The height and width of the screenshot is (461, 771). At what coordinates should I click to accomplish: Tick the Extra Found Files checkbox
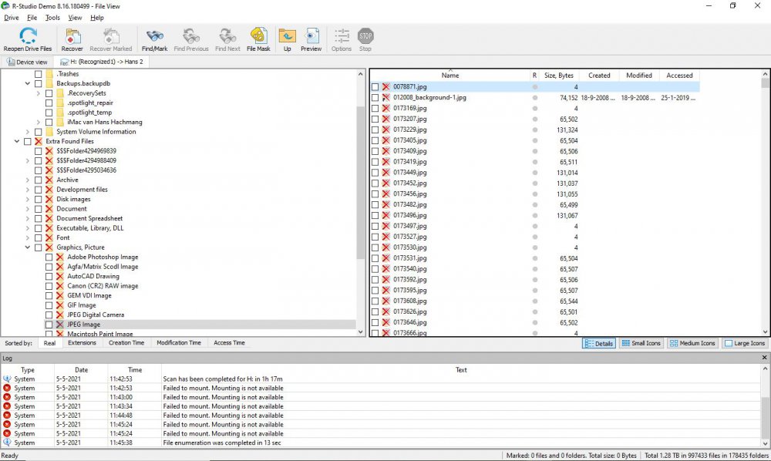tap(28, 142)
